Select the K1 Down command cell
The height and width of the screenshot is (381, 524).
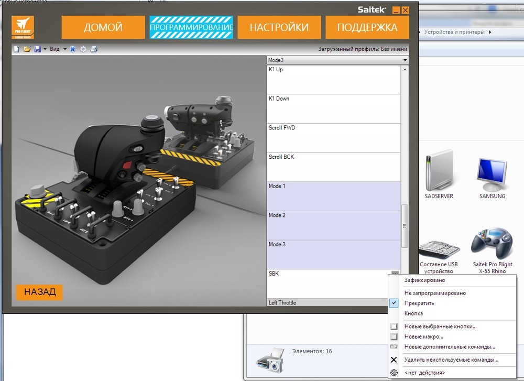333,109
